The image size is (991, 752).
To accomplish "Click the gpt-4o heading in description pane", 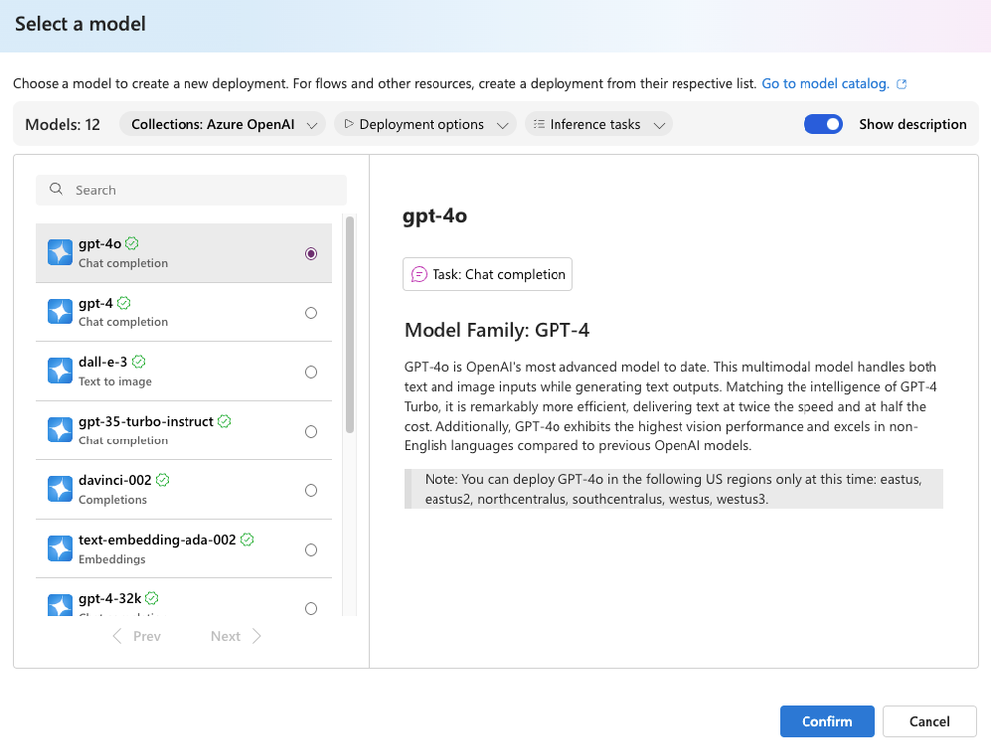I will pyautogui.click(x=434, y=216).
